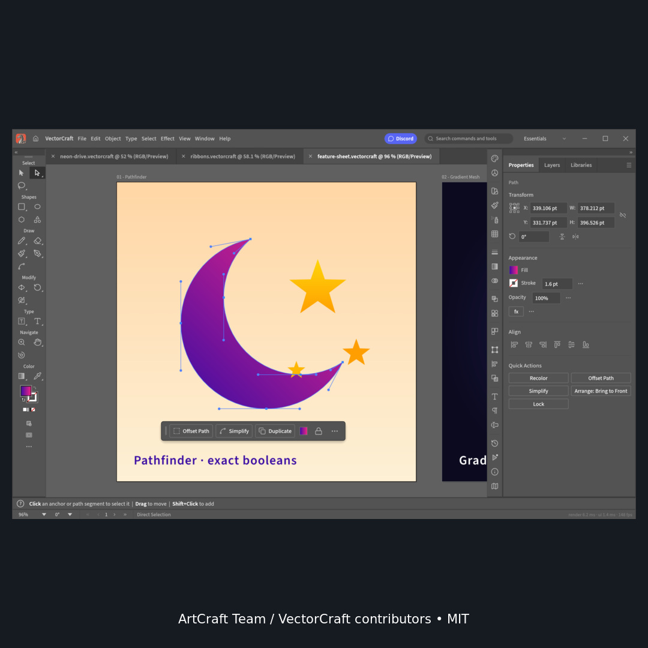The height and width of the screenshot is (648, 648).
Task: Switch to the Libraries tab
Action: pyautogui.click(x=581, y=166)
